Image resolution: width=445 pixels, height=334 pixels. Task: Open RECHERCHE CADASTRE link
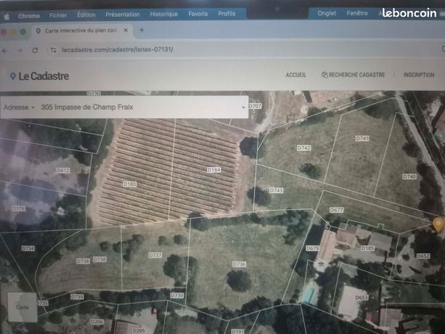pyautogui.click(x=353, y=75)
